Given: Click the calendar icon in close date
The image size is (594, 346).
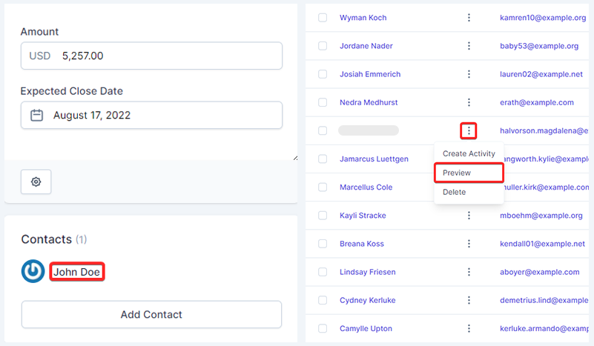Looking at the screenshot, I should click(x=36, y=116).
